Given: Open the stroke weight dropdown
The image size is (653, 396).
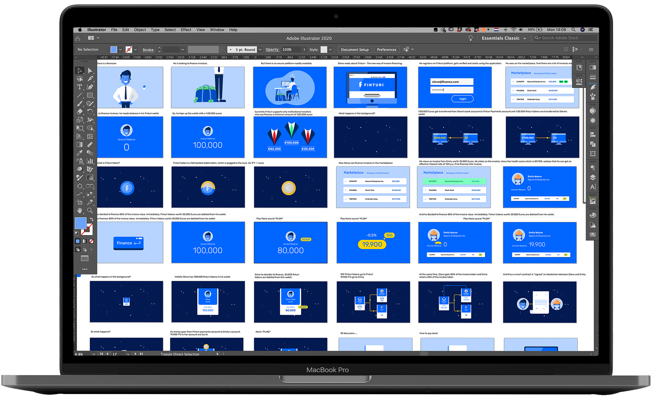Looking at the screenshot, I should [x=183, y=50].
